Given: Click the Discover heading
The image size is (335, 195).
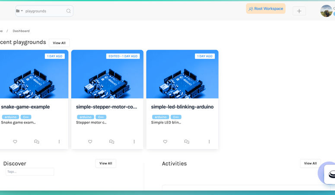Looking at the screenshot, I should point(15,163).
